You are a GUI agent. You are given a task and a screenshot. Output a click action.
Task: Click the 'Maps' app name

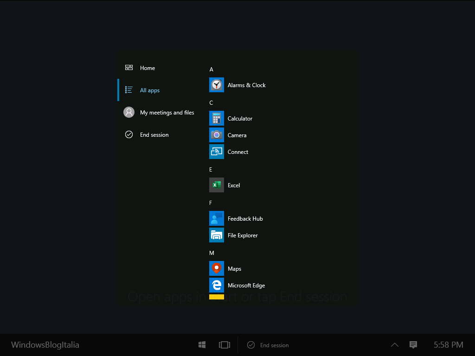[234, 269]
